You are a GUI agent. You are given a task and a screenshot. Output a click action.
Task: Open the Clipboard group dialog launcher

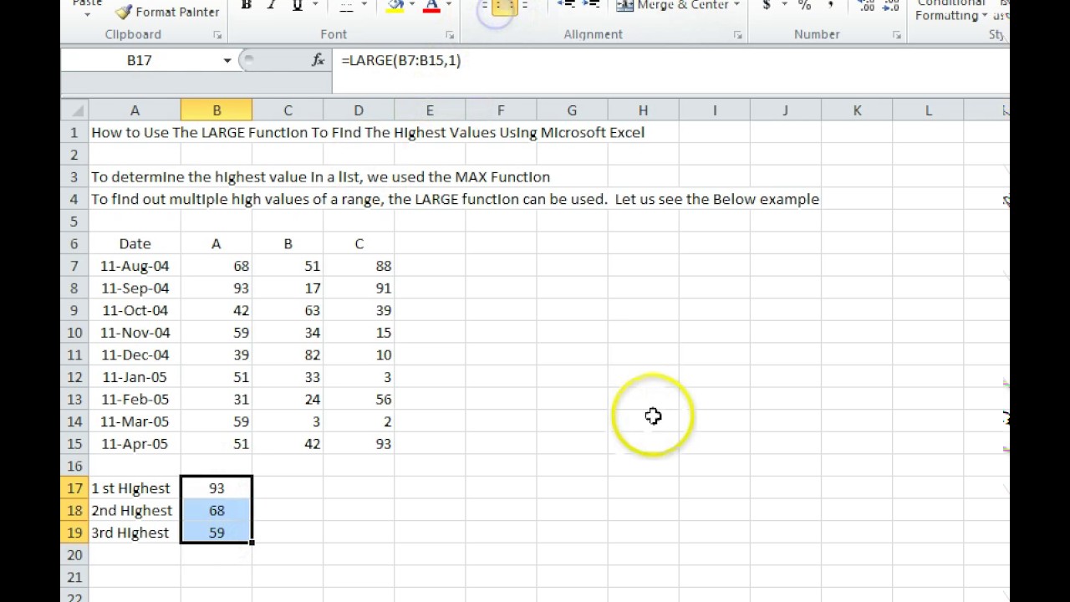(x=217, y=35)
